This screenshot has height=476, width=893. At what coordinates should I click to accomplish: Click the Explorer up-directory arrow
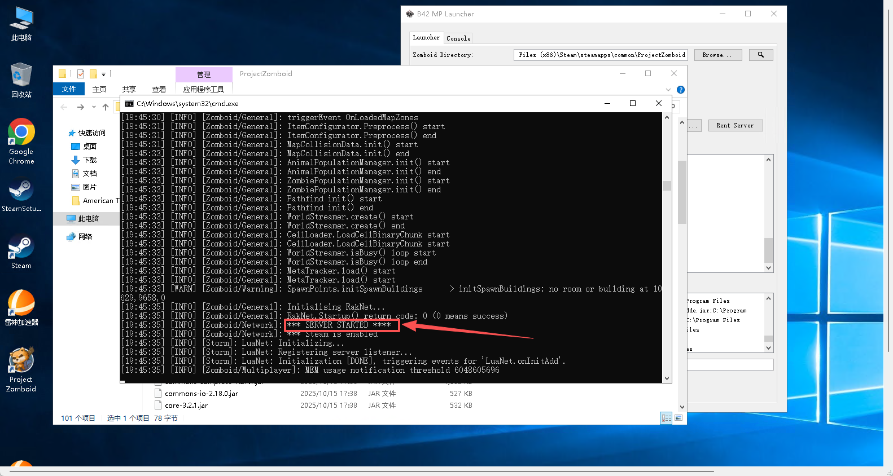pos(106,107)
